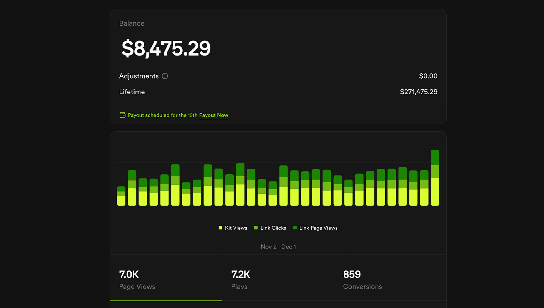Switch to the Conversions tab
Screen dimensions: 544x308
tap(390, 278)
